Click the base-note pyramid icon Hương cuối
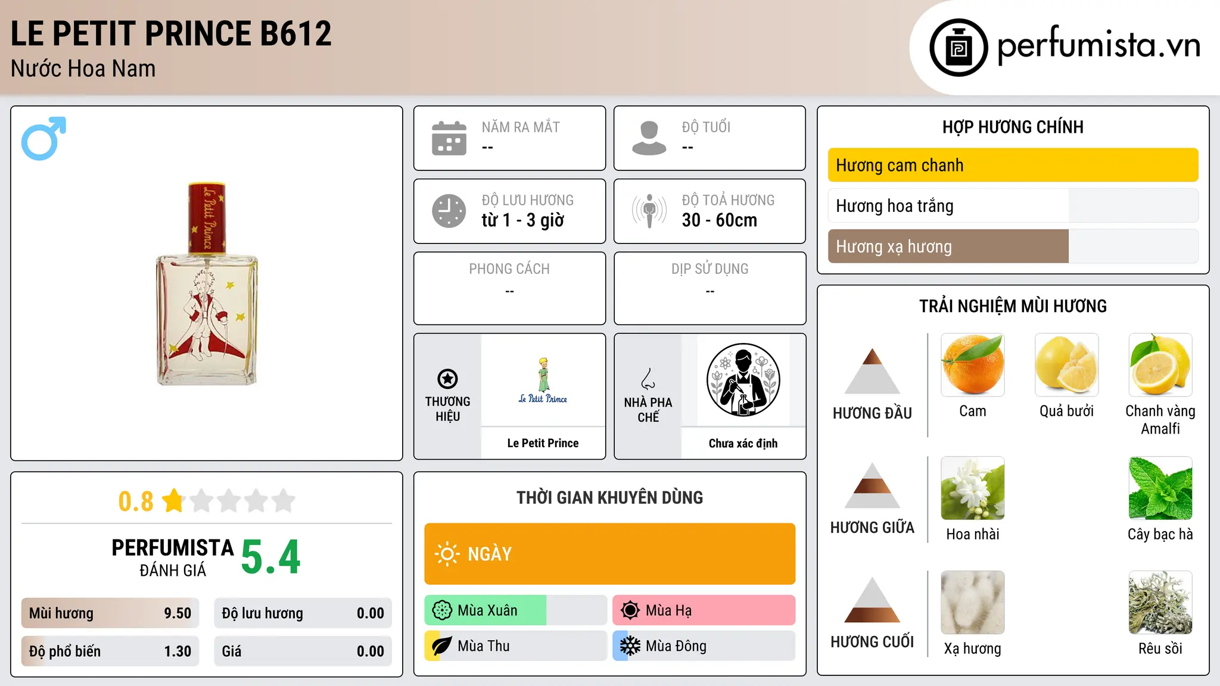Viewport: 1220px width, 686px height. tap(872, 600)
